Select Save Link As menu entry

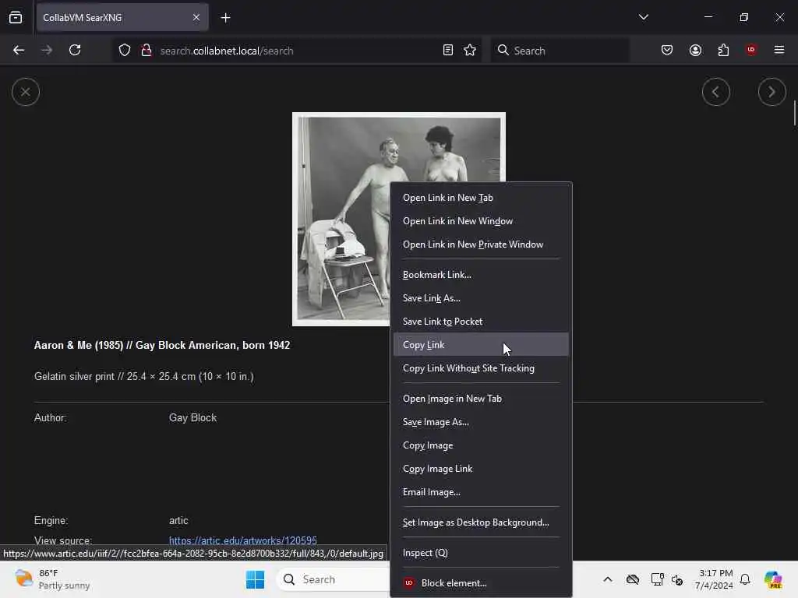click(481, 298)
